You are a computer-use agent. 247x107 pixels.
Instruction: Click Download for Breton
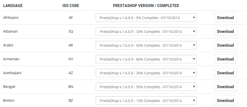(225, 100)
